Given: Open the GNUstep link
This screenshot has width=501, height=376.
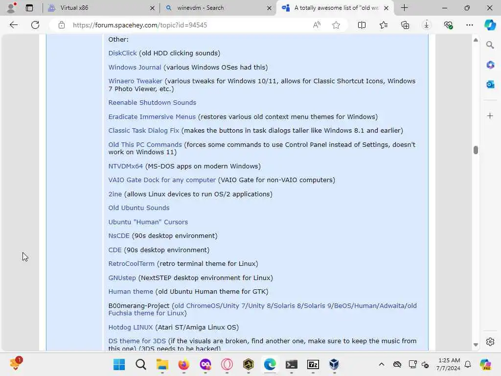Looking at the screenshot, I should click(122, 278).
